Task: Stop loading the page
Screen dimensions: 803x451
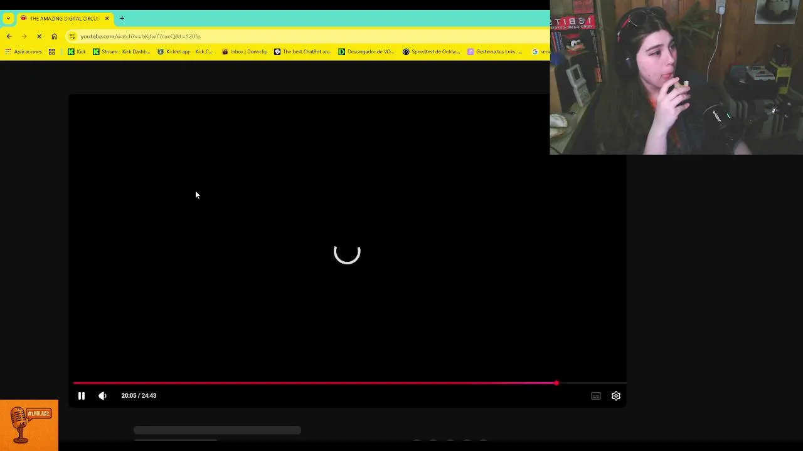Action: [x=39, y=36]
